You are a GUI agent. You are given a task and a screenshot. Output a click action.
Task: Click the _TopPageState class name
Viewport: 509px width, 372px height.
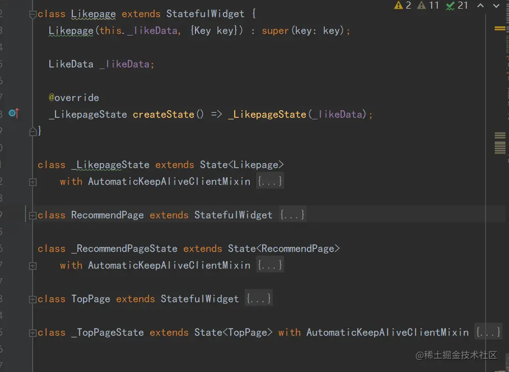point(107,332)
